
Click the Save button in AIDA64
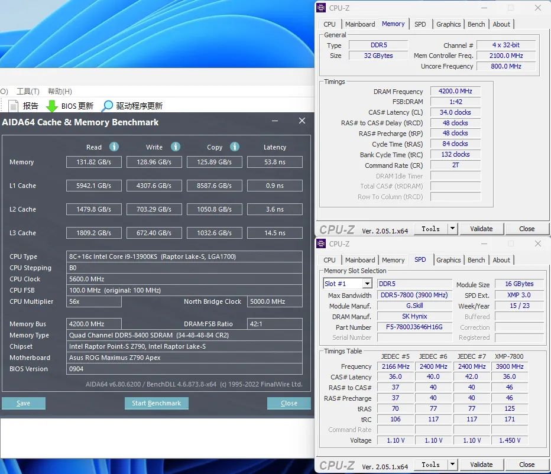pyautogui.click(x=23, y=403)
